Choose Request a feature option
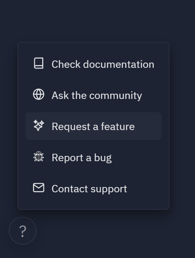Image resolution: width=195 pixels, height=258 pixels. (93, 126)
